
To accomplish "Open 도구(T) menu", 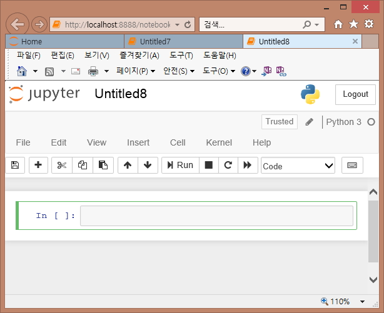I will click(181, 56).
